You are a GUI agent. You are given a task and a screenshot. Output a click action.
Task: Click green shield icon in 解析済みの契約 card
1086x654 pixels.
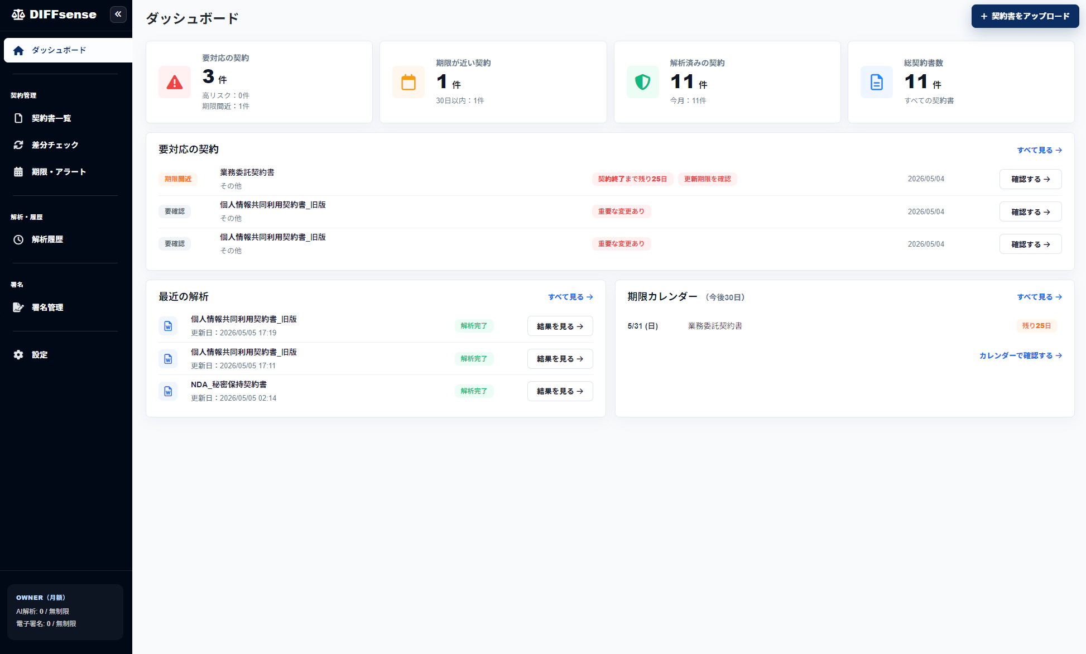(x=643, y=82)
